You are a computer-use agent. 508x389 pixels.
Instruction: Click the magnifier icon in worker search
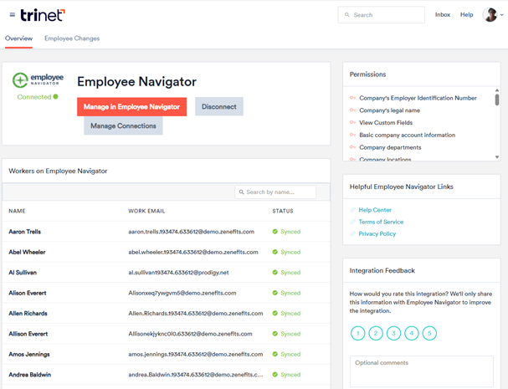pyautogui.click(x=241, y=192)
